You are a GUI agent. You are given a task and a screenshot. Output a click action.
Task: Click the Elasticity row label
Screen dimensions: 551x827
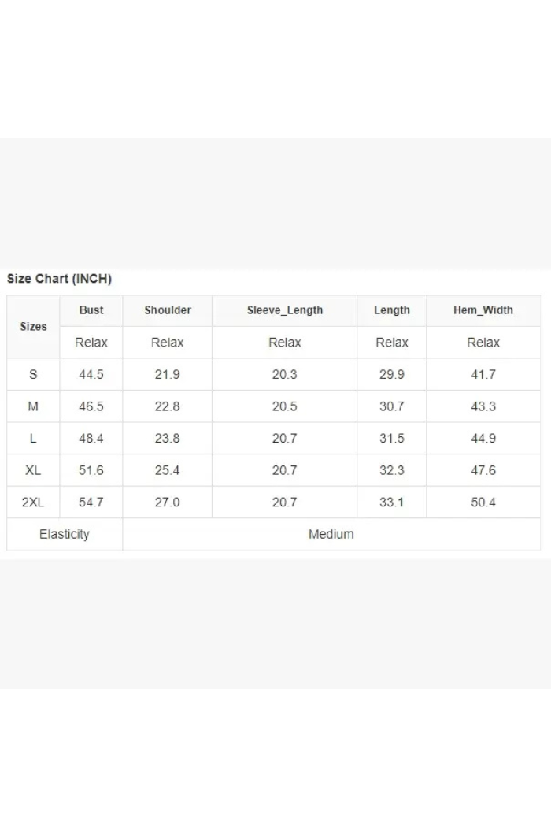65,534
